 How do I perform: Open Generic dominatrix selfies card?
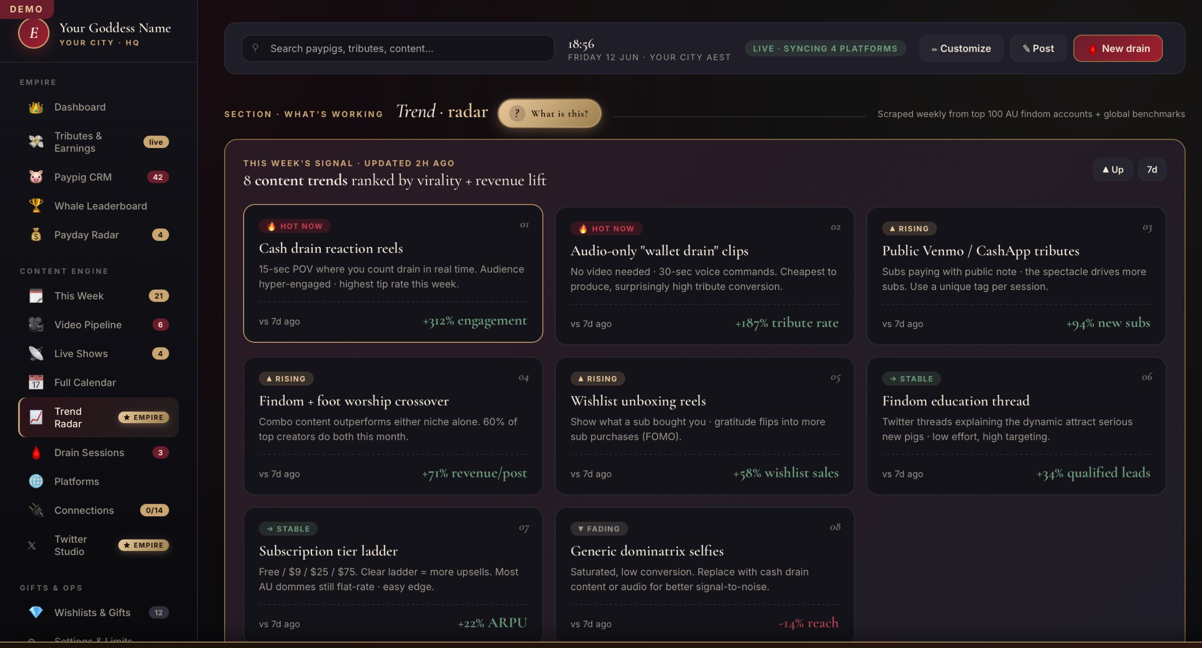click(705, 575)
